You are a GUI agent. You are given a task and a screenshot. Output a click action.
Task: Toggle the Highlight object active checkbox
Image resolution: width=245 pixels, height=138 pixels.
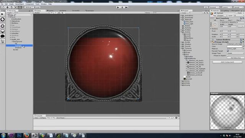click(x=215, y=13)
